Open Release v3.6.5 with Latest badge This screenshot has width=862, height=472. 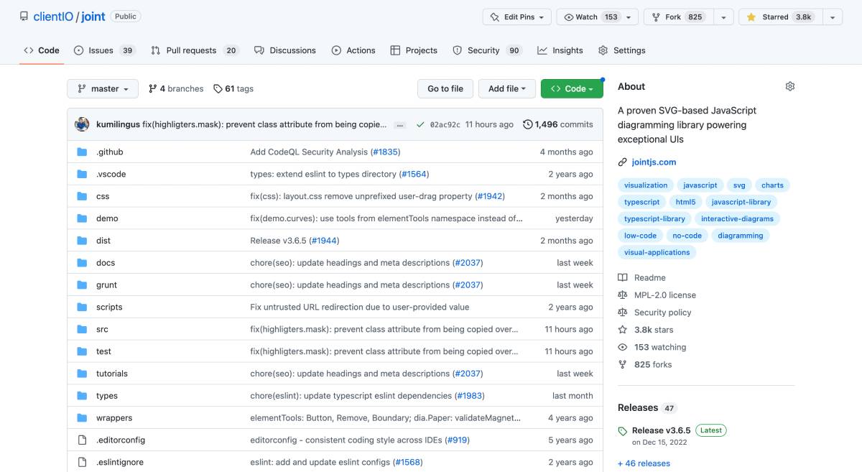pyautogui.click(x=661, y=430)
